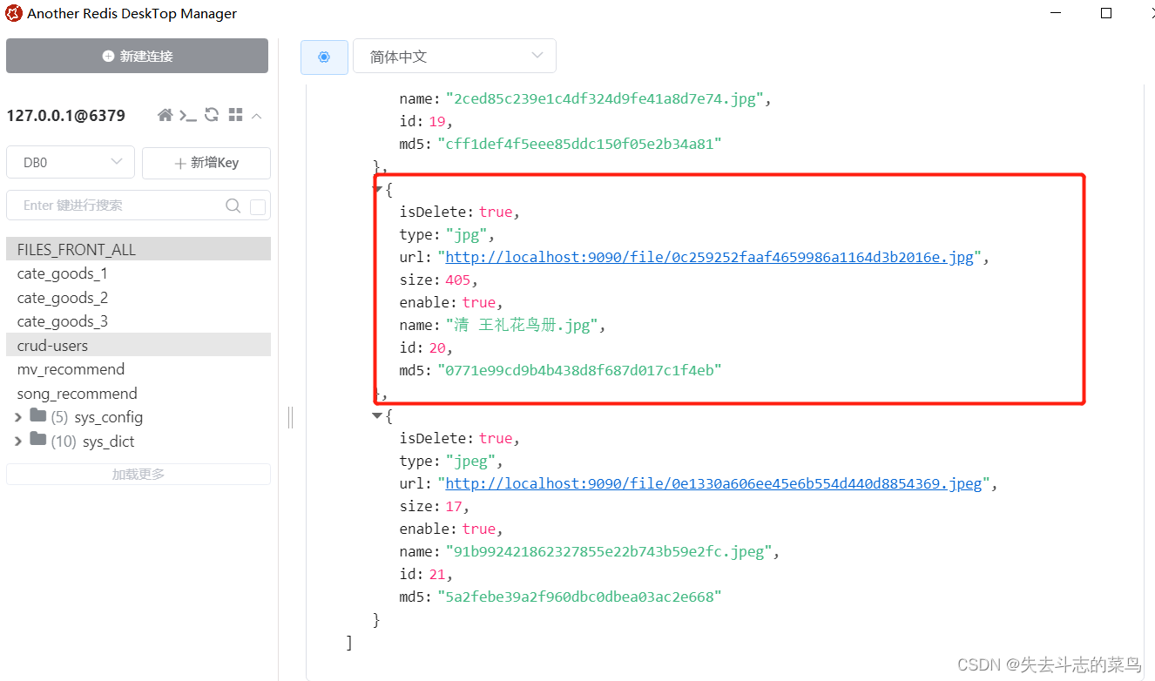
Task: Collapse the JSON object with id 20
Action: pos(377,189)
